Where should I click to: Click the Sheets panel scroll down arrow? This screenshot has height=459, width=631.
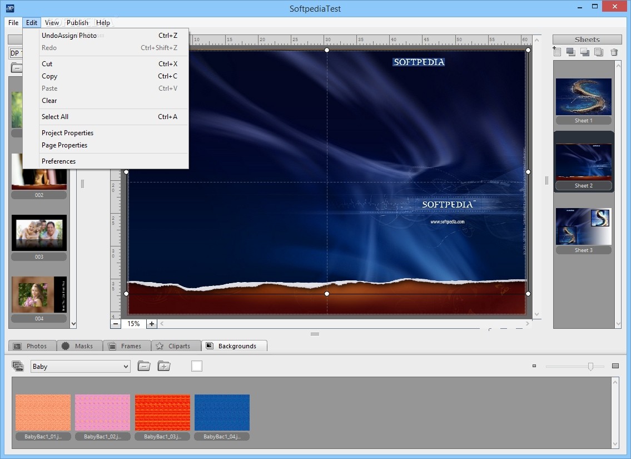pyautogui.click(x=619, y=324)
